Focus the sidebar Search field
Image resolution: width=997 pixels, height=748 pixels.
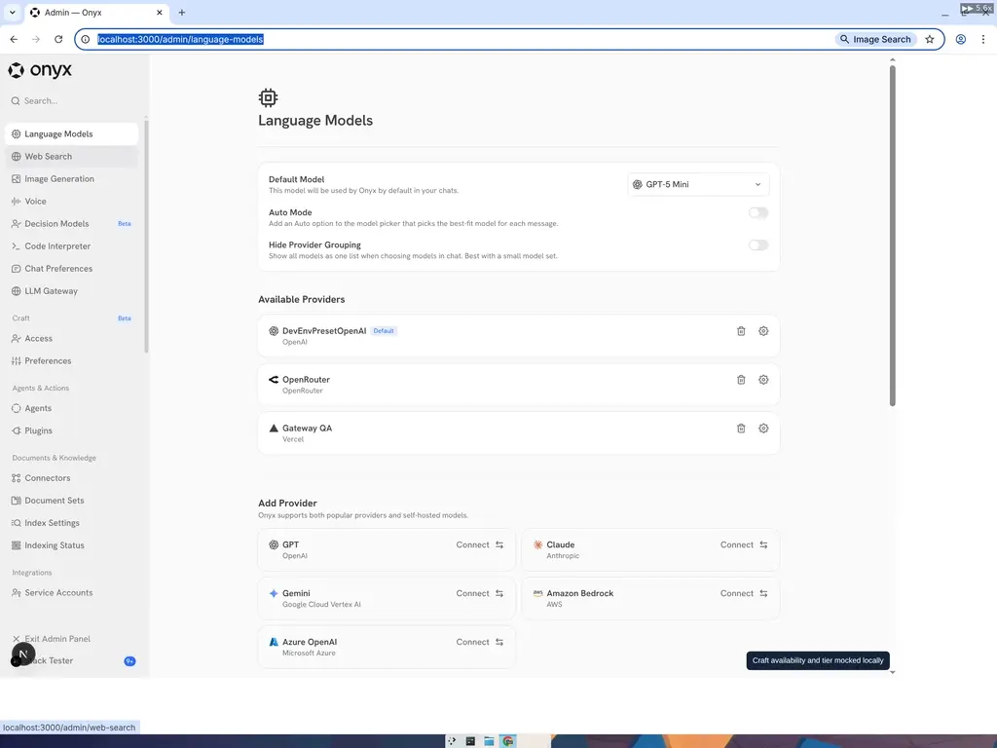72,100
